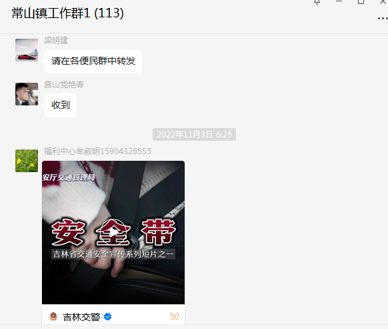The height and width of the screenshot is (329, 388).
Task: Pin the chat window on top
Action: [x=317, y=2]
